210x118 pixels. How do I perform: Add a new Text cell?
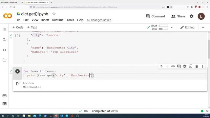coord(32,27)
